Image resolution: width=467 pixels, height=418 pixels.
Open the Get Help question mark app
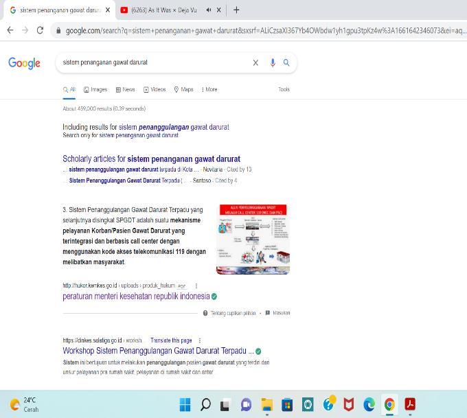329,404
